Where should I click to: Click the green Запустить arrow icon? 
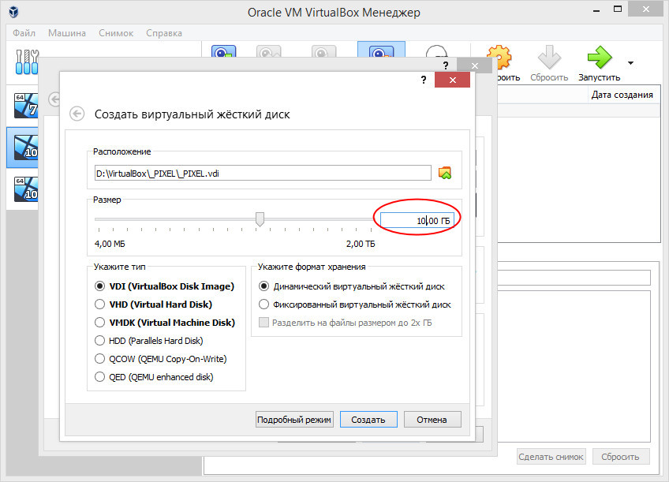599,57
